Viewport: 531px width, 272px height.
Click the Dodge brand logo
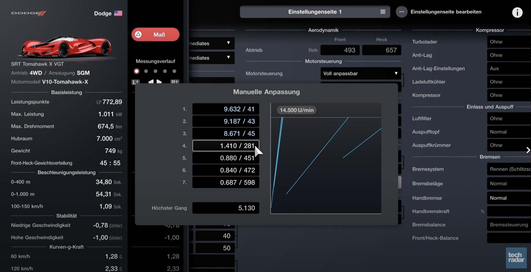[x=29, y=13]
